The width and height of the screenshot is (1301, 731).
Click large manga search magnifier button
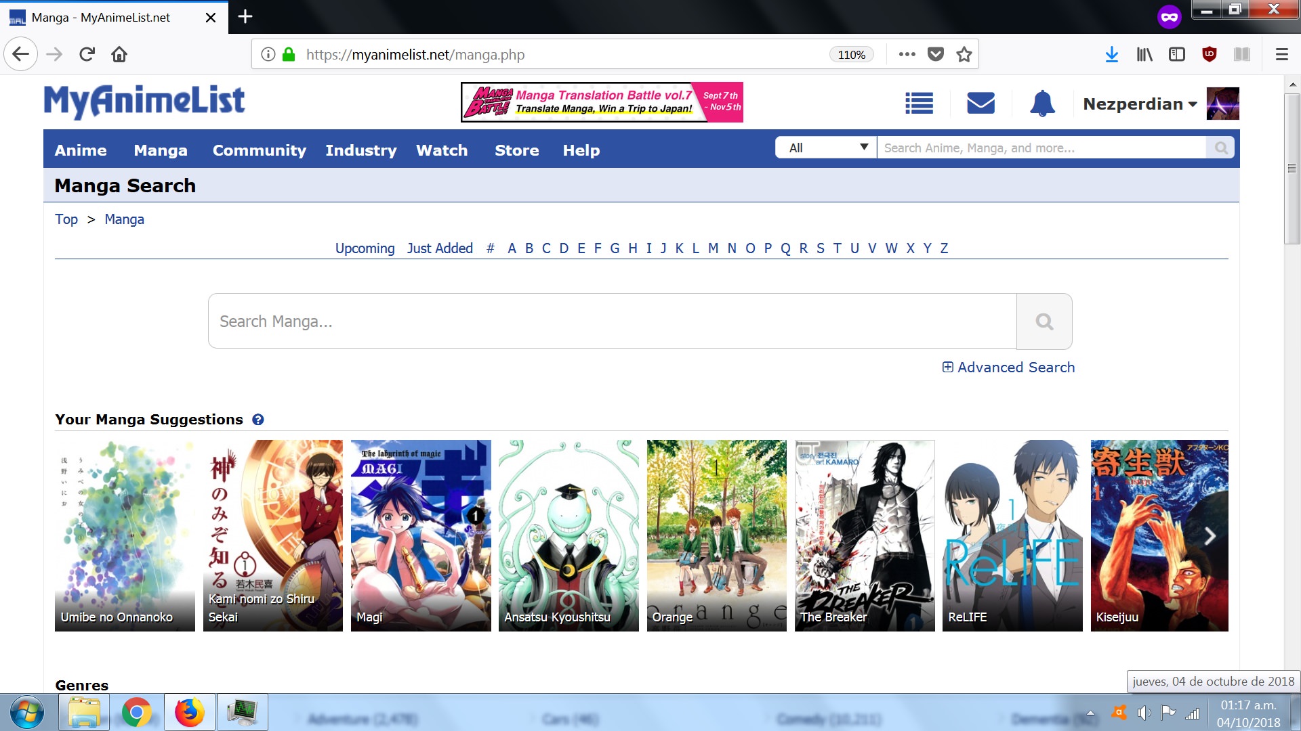pyautogui.click(x=1044, y=322)
